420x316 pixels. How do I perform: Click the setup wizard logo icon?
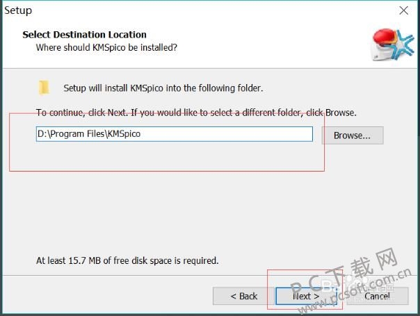pos(392,44)
